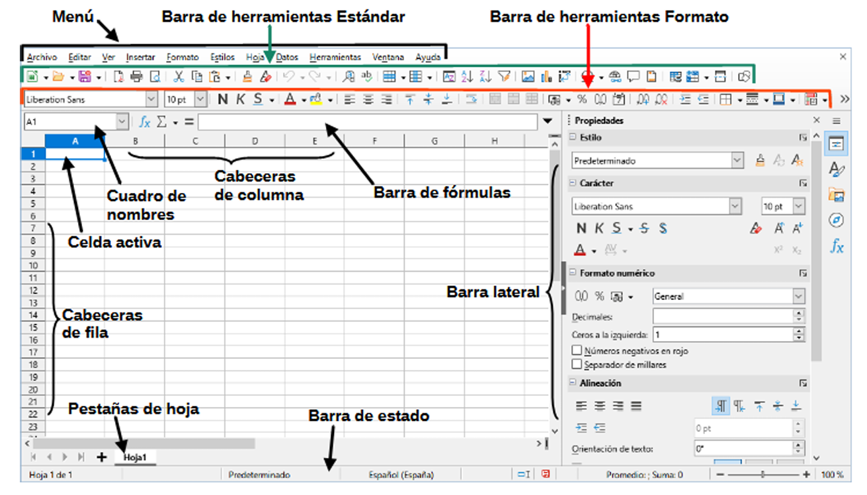Click the AutoFilter funnel icon
Image resolution: width=867 pixels, height=495 pixels.
504,77
